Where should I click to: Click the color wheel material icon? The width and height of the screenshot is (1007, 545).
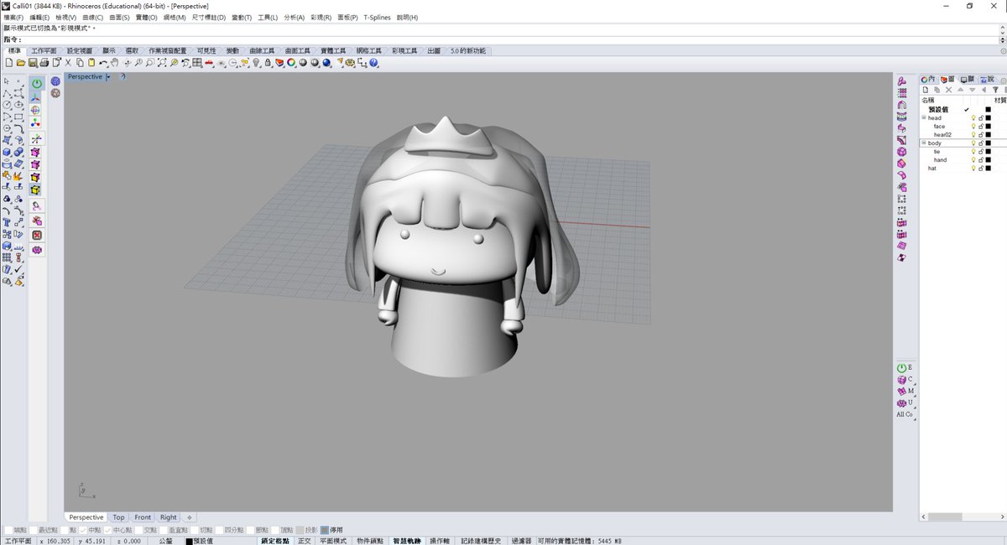(x=291, y=63)
